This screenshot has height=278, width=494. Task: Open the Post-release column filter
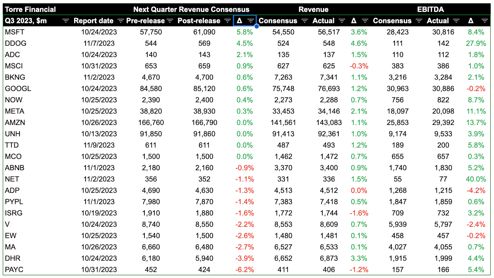228,21
